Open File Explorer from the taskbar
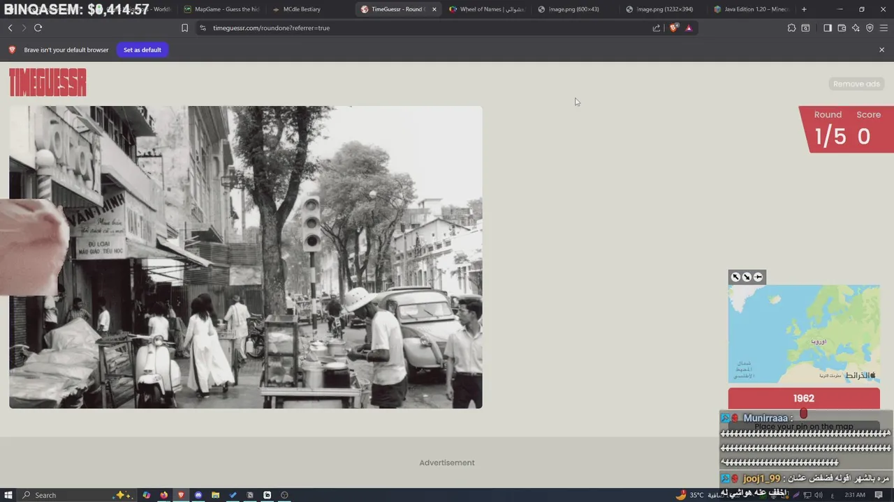894x502 pixels. coord(216,495)
